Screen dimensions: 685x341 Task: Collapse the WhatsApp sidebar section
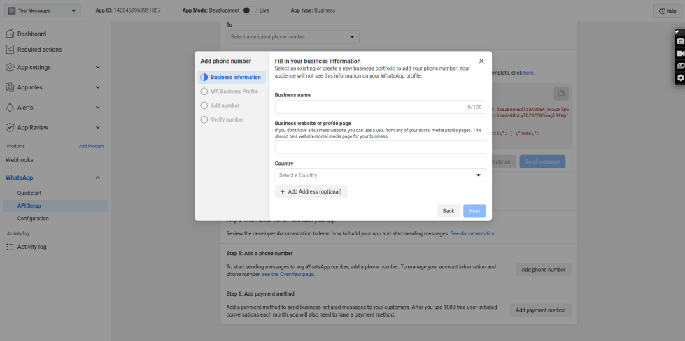click(97, 177)
